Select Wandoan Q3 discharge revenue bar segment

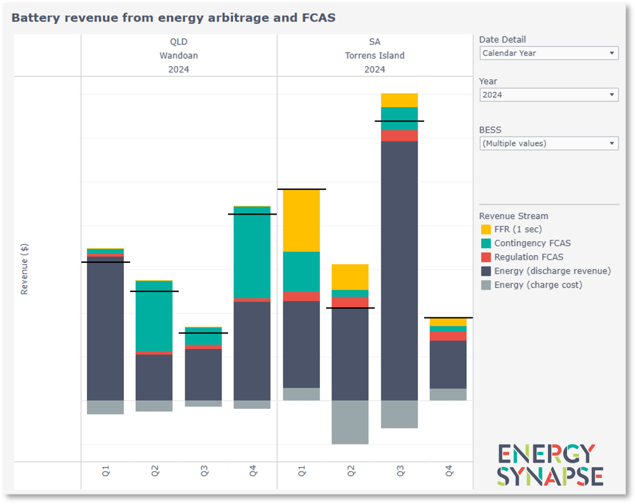[203, 375]
